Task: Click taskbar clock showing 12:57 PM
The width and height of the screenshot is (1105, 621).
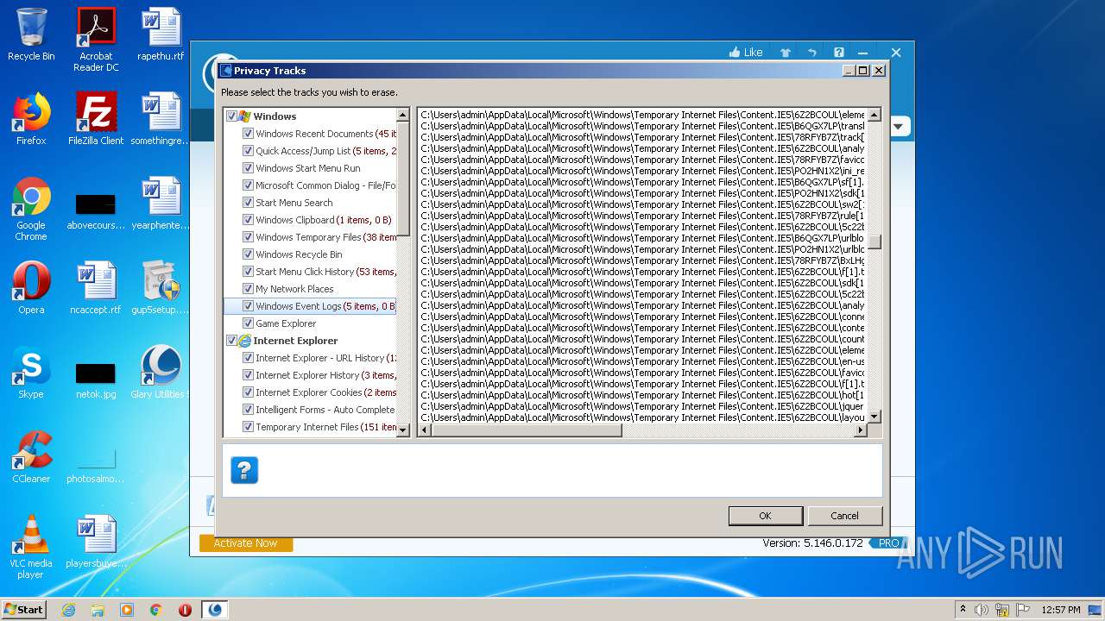Action: point(1061,610)
